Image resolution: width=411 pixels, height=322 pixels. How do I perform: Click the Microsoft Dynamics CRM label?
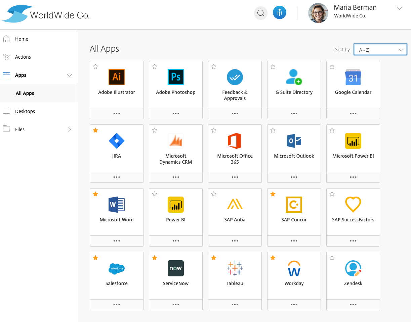click(176, 159)
